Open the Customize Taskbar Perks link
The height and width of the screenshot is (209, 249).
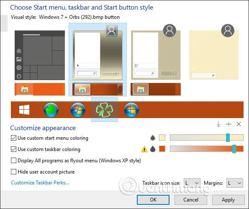point(40,183)
